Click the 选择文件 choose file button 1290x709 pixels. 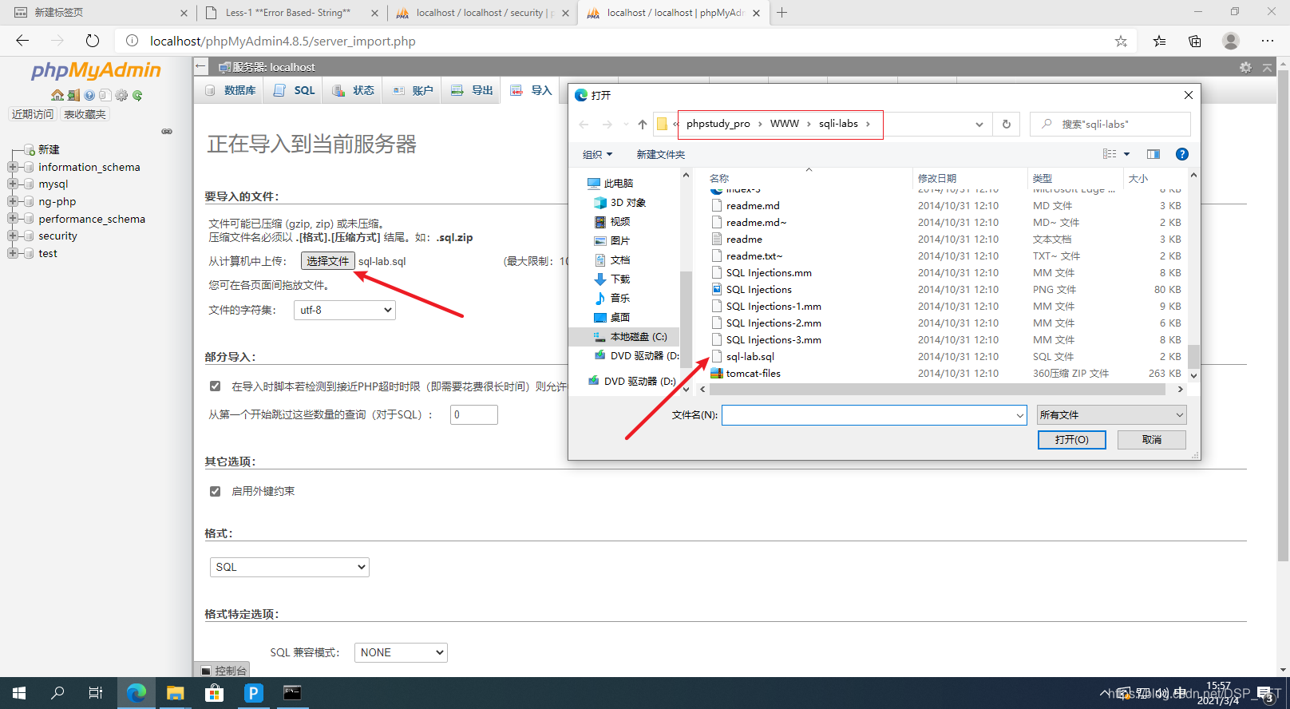click(327, 261)
